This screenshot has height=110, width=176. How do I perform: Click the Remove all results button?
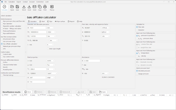65,92
